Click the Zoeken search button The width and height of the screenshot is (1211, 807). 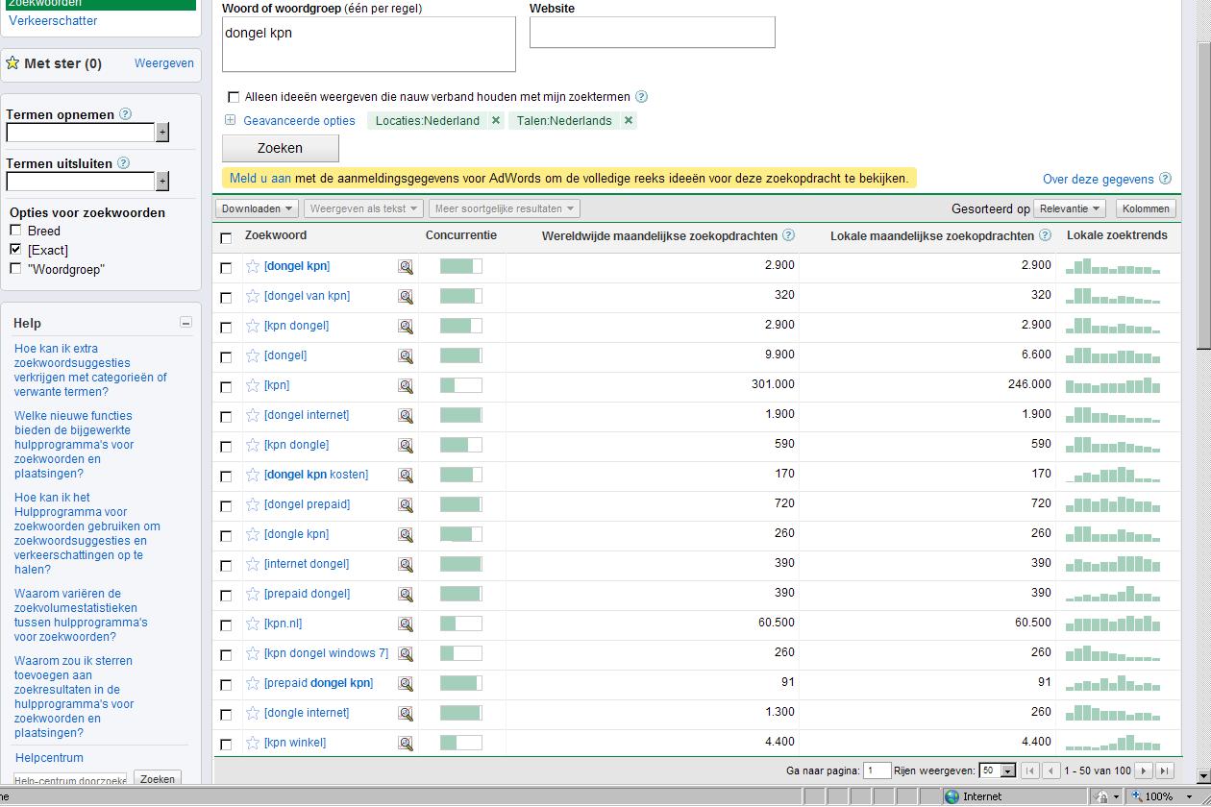[x=281, y=148]
